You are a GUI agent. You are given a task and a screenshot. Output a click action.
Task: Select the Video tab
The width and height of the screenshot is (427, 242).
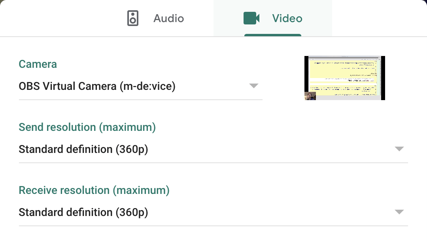coord(272,18)
